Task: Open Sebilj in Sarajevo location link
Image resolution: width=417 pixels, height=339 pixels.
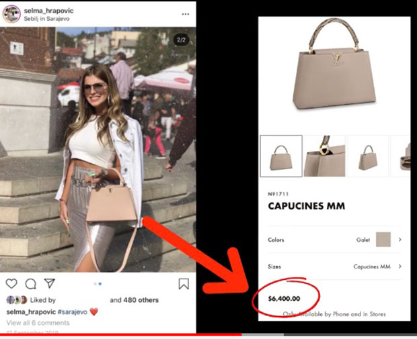Action: tap(46, 19)
